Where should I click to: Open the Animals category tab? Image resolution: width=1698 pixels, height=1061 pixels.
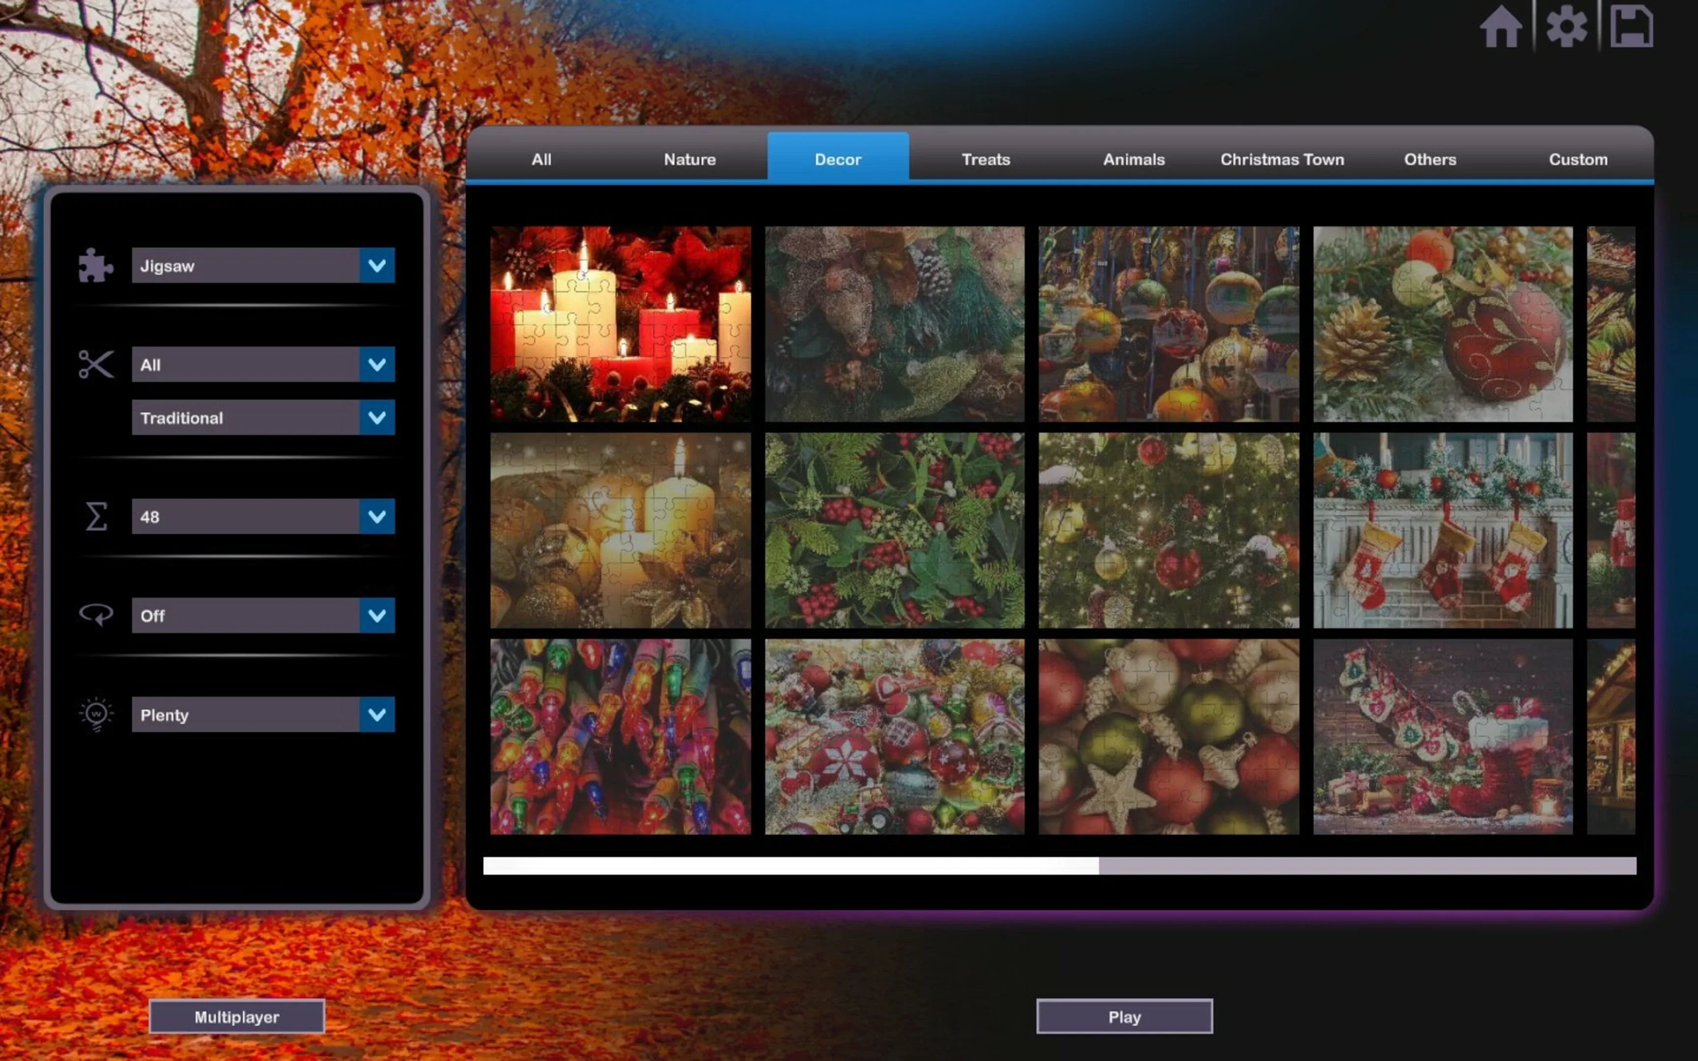coord(1133,159)
